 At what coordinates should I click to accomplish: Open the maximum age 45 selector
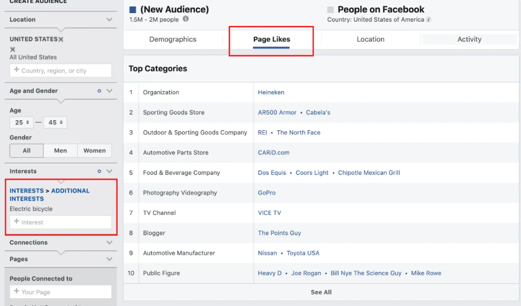[55, 123]
